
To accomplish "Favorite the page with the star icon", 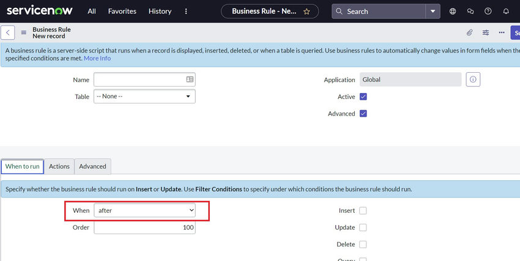I will pyautogui.click(x=306, y=11).
